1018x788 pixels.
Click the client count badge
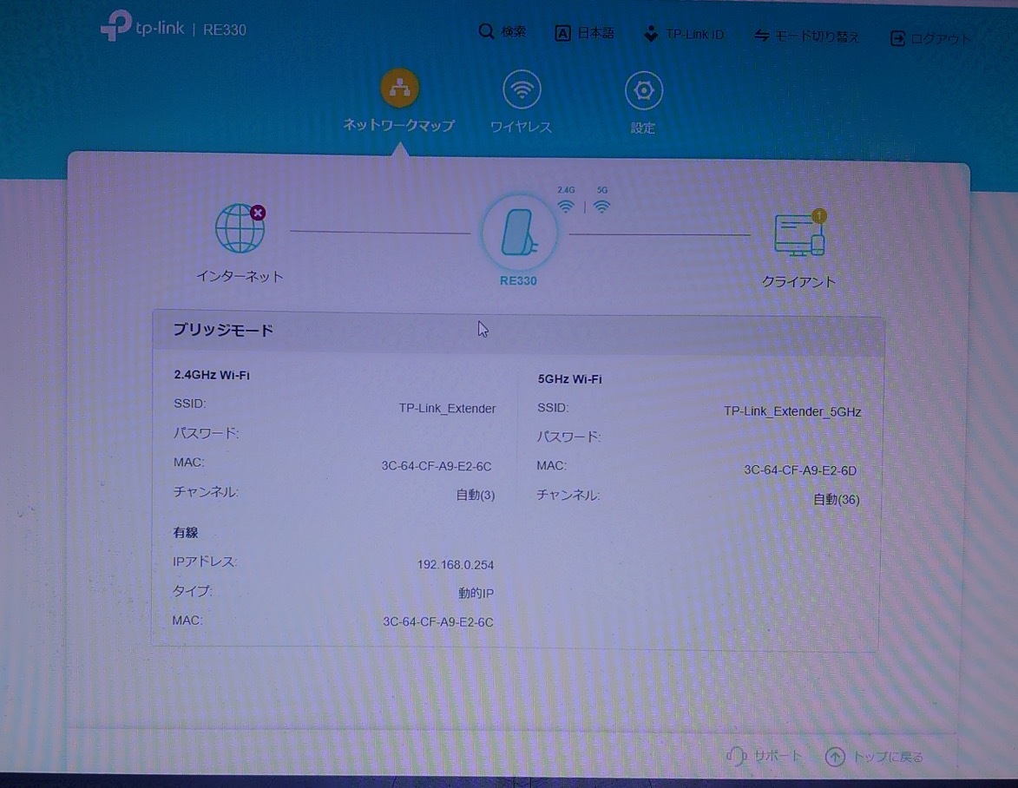[819, 215]
